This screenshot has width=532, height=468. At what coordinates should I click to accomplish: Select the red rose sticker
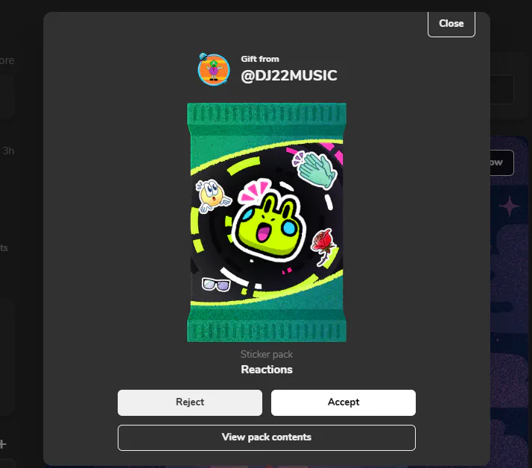323,246
